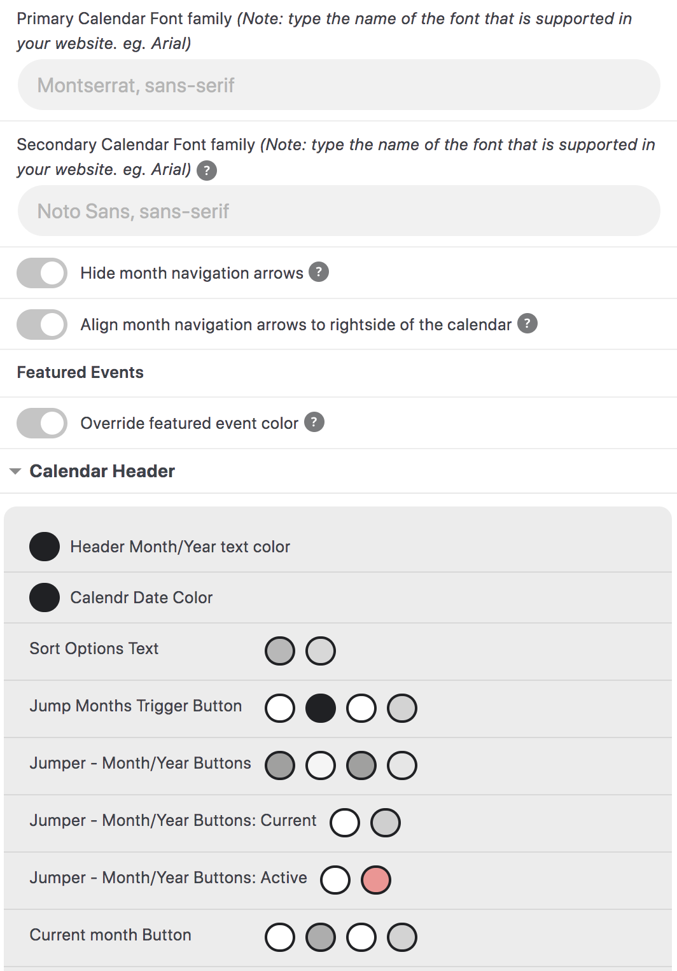Open the first Current month Button color swatch

[280, 937]
